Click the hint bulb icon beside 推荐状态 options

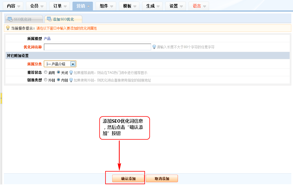(x=71, y=72)
